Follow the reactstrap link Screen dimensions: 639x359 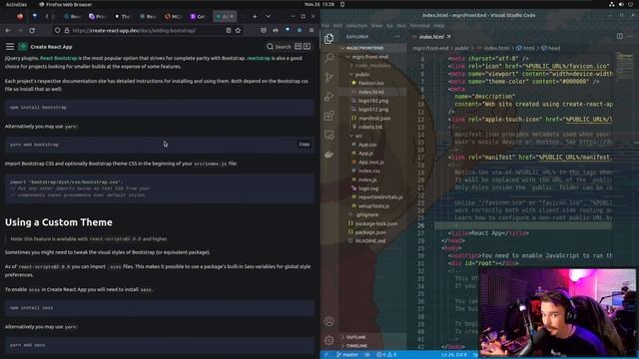coord(259,58)
